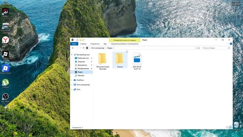Open the Recycle Bin on desktop
The height and width of the screenshot is (137, 243).
click(x=236, y=126)
